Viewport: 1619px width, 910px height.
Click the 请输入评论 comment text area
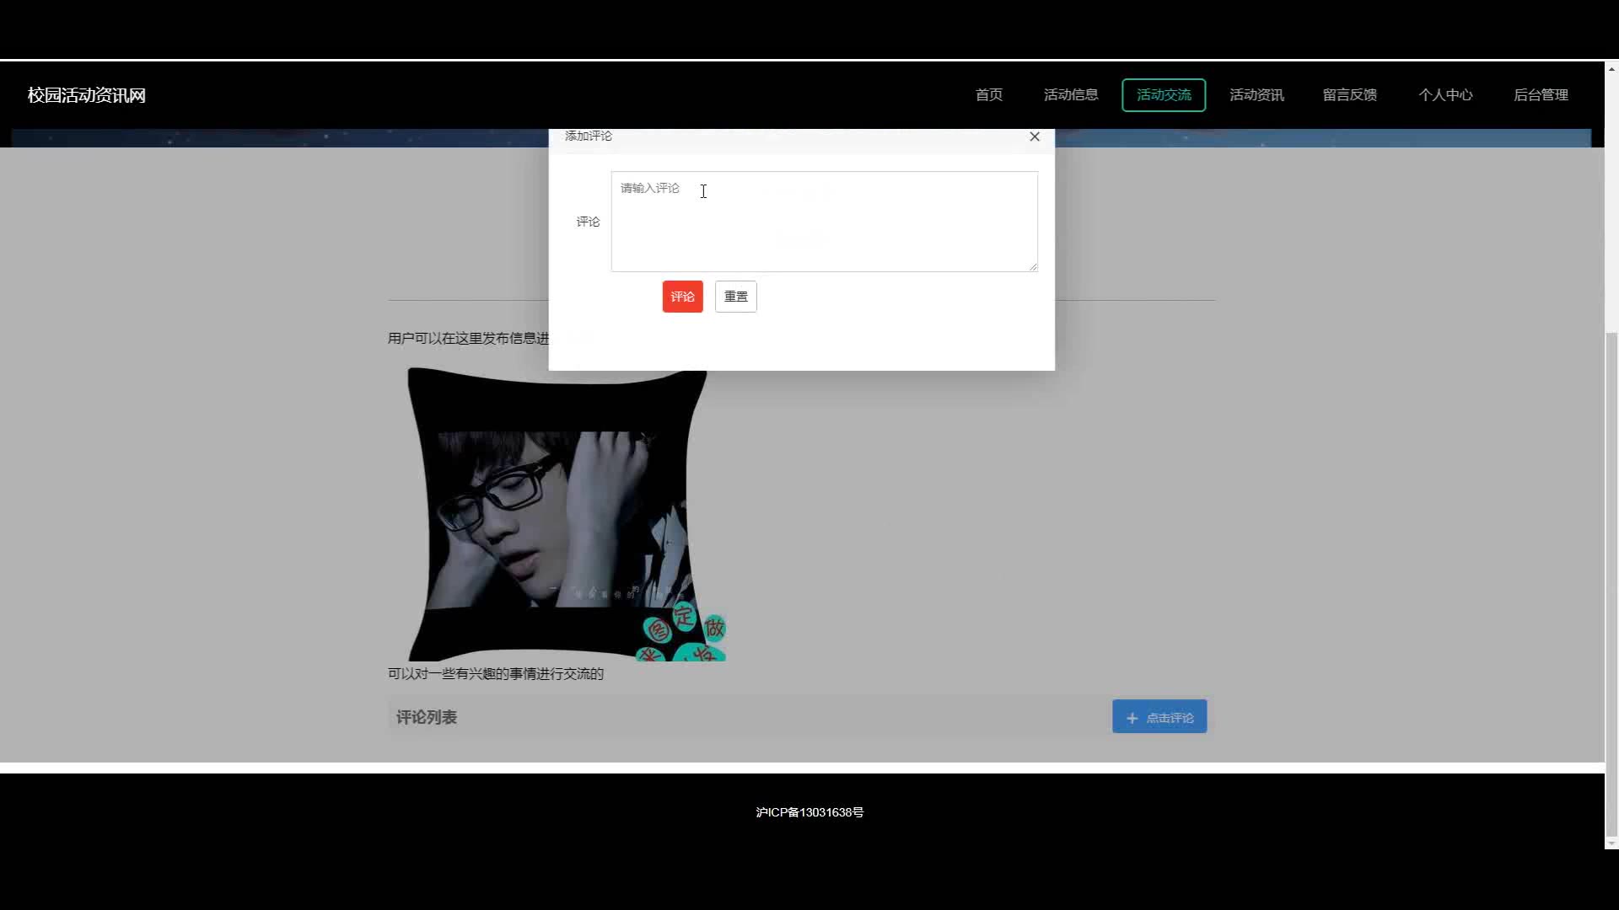click(824, 222)
